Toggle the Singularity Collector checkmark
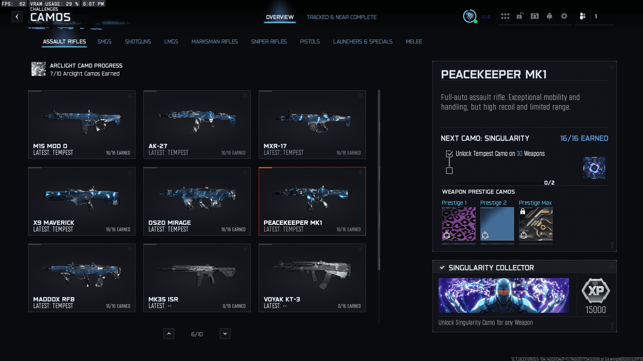This screenshot has width=643, height=361. tap(442, 268)
